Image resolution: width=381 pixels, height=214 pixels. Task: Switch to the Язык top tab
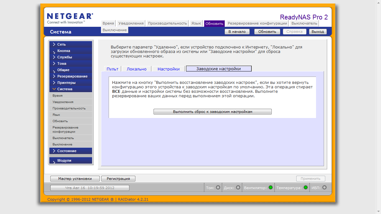(x=196, y=23)
